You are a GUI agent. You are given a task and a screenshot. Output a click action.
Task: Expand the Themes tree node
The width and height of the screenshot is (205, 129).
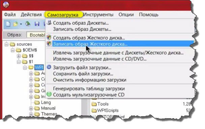(x=31, y=114)
